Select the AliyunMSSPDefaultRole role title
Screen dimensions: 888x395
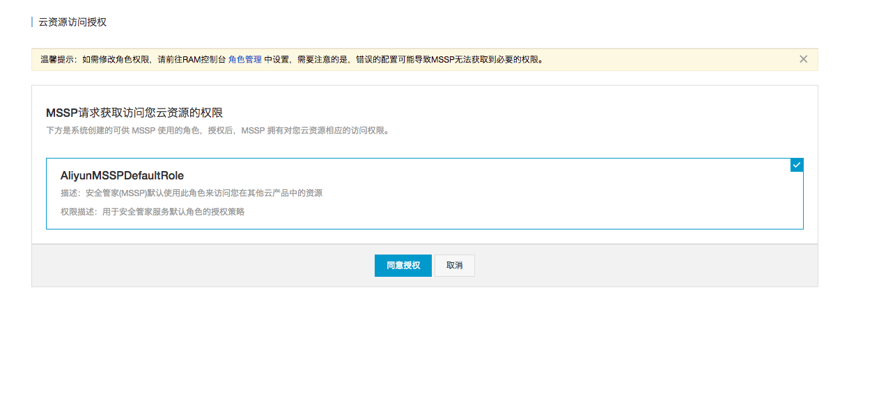tap(122, 176)
